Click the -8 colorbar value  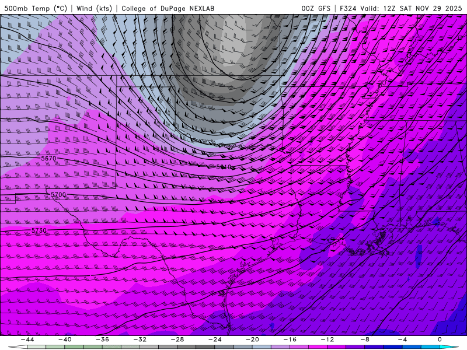(x=365, y=339)
